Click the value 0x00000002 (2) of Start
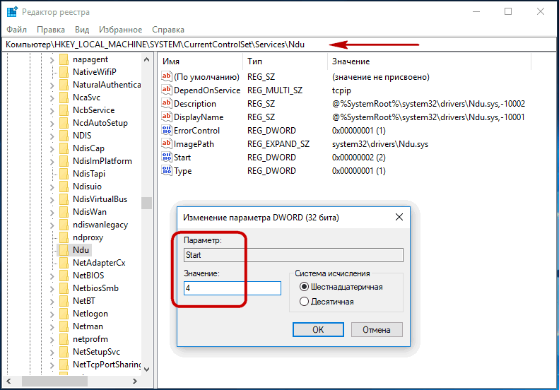Viewport: 559px width, 390px height. pyautogui.click(x=358, y=158)
